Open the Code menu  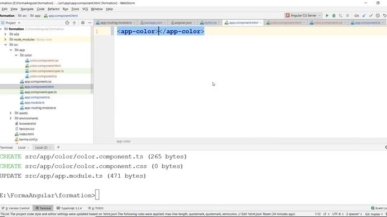coord(41,9)
